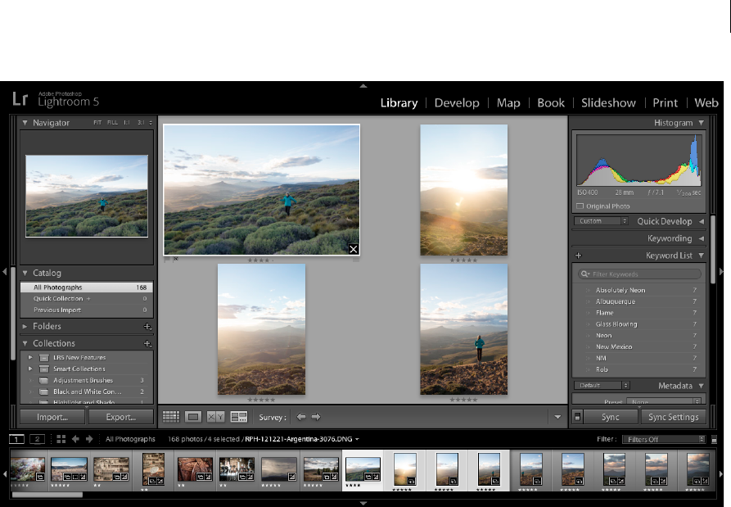Screen dimensions: 731x507
Task: Open the Book module
Action: [x=551, y=102]
